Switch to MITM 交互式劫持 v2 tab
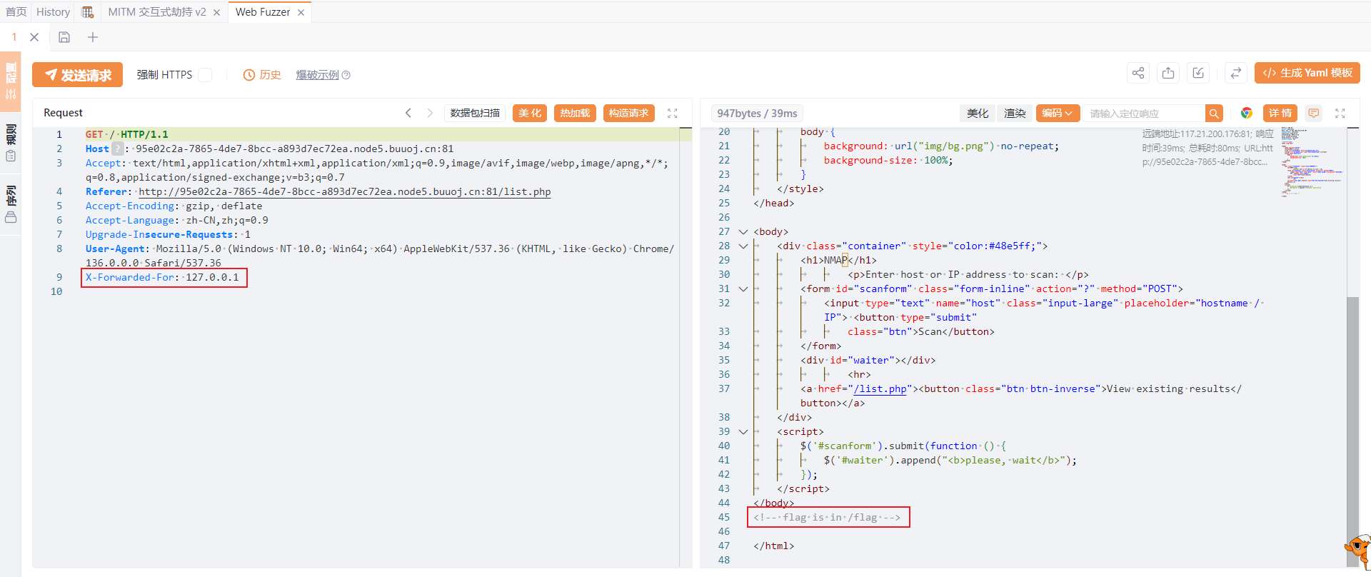The height and width of the screenshot is (577, 1371). [157, 11]
